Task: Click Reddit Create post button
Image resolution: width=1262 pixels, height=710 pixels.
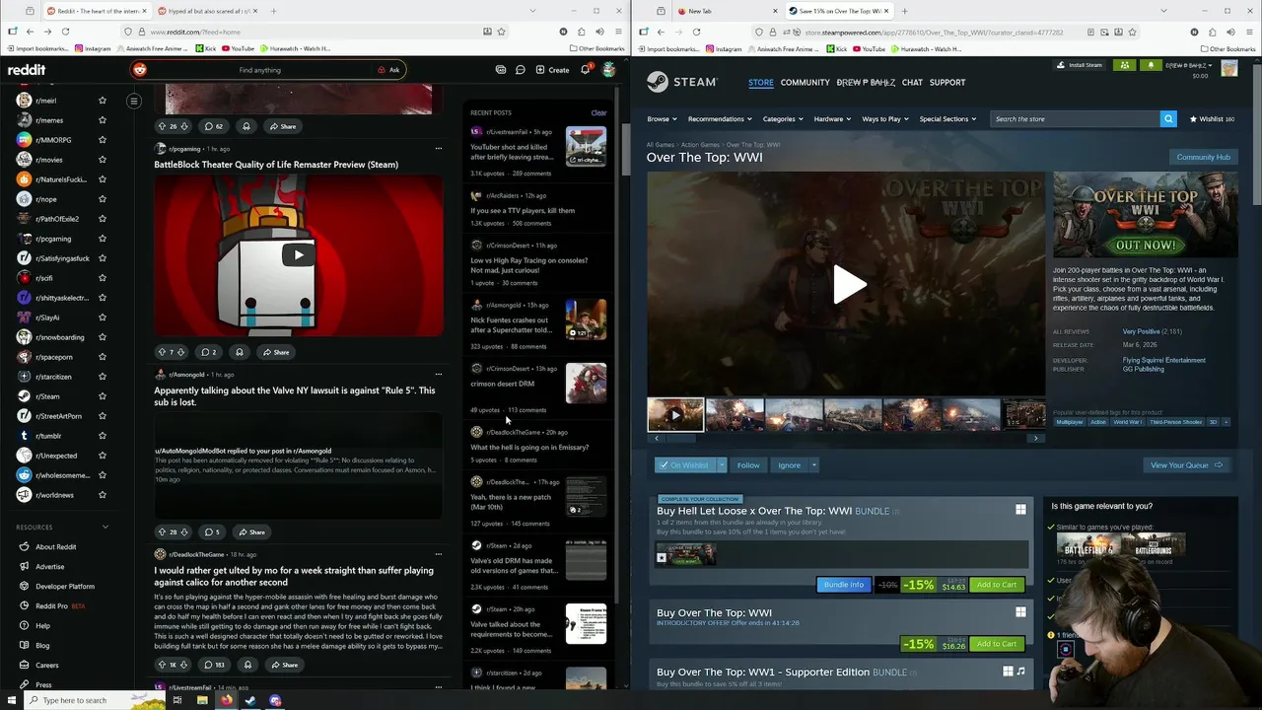Action: (552, 70)
